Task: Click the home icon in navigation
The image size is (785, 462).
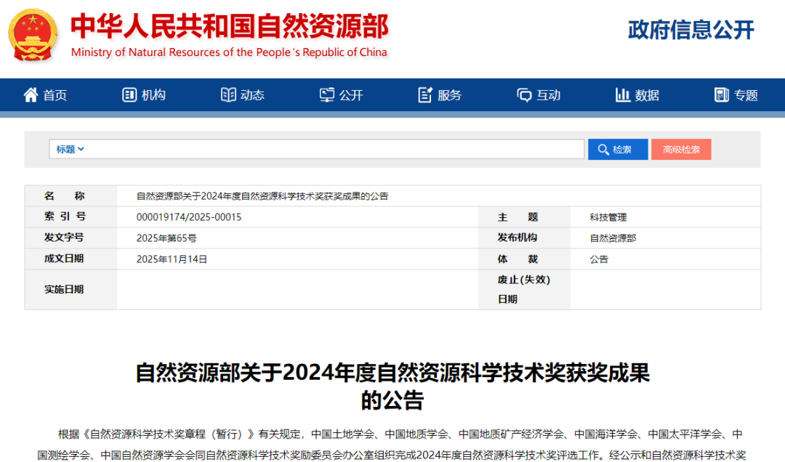Action: [x=31, y=95]
